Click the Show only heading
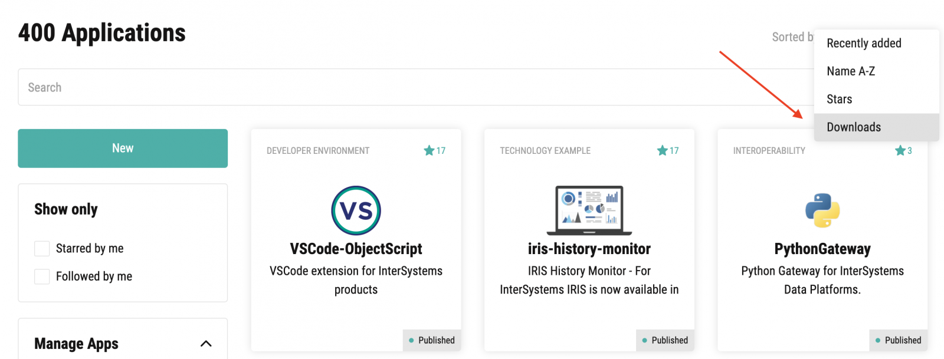Screen dimensions: 944x359 click(65, 209)
